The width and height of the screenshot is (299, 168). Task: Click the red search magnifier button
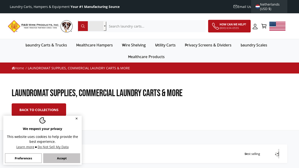(83, 26)
